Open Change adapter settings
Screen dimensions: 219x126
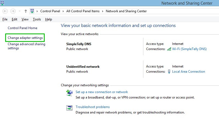tap(25, 38)
